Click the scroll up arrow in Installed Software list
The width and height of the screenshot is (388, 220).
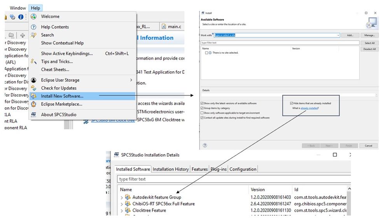click(349, 188)
